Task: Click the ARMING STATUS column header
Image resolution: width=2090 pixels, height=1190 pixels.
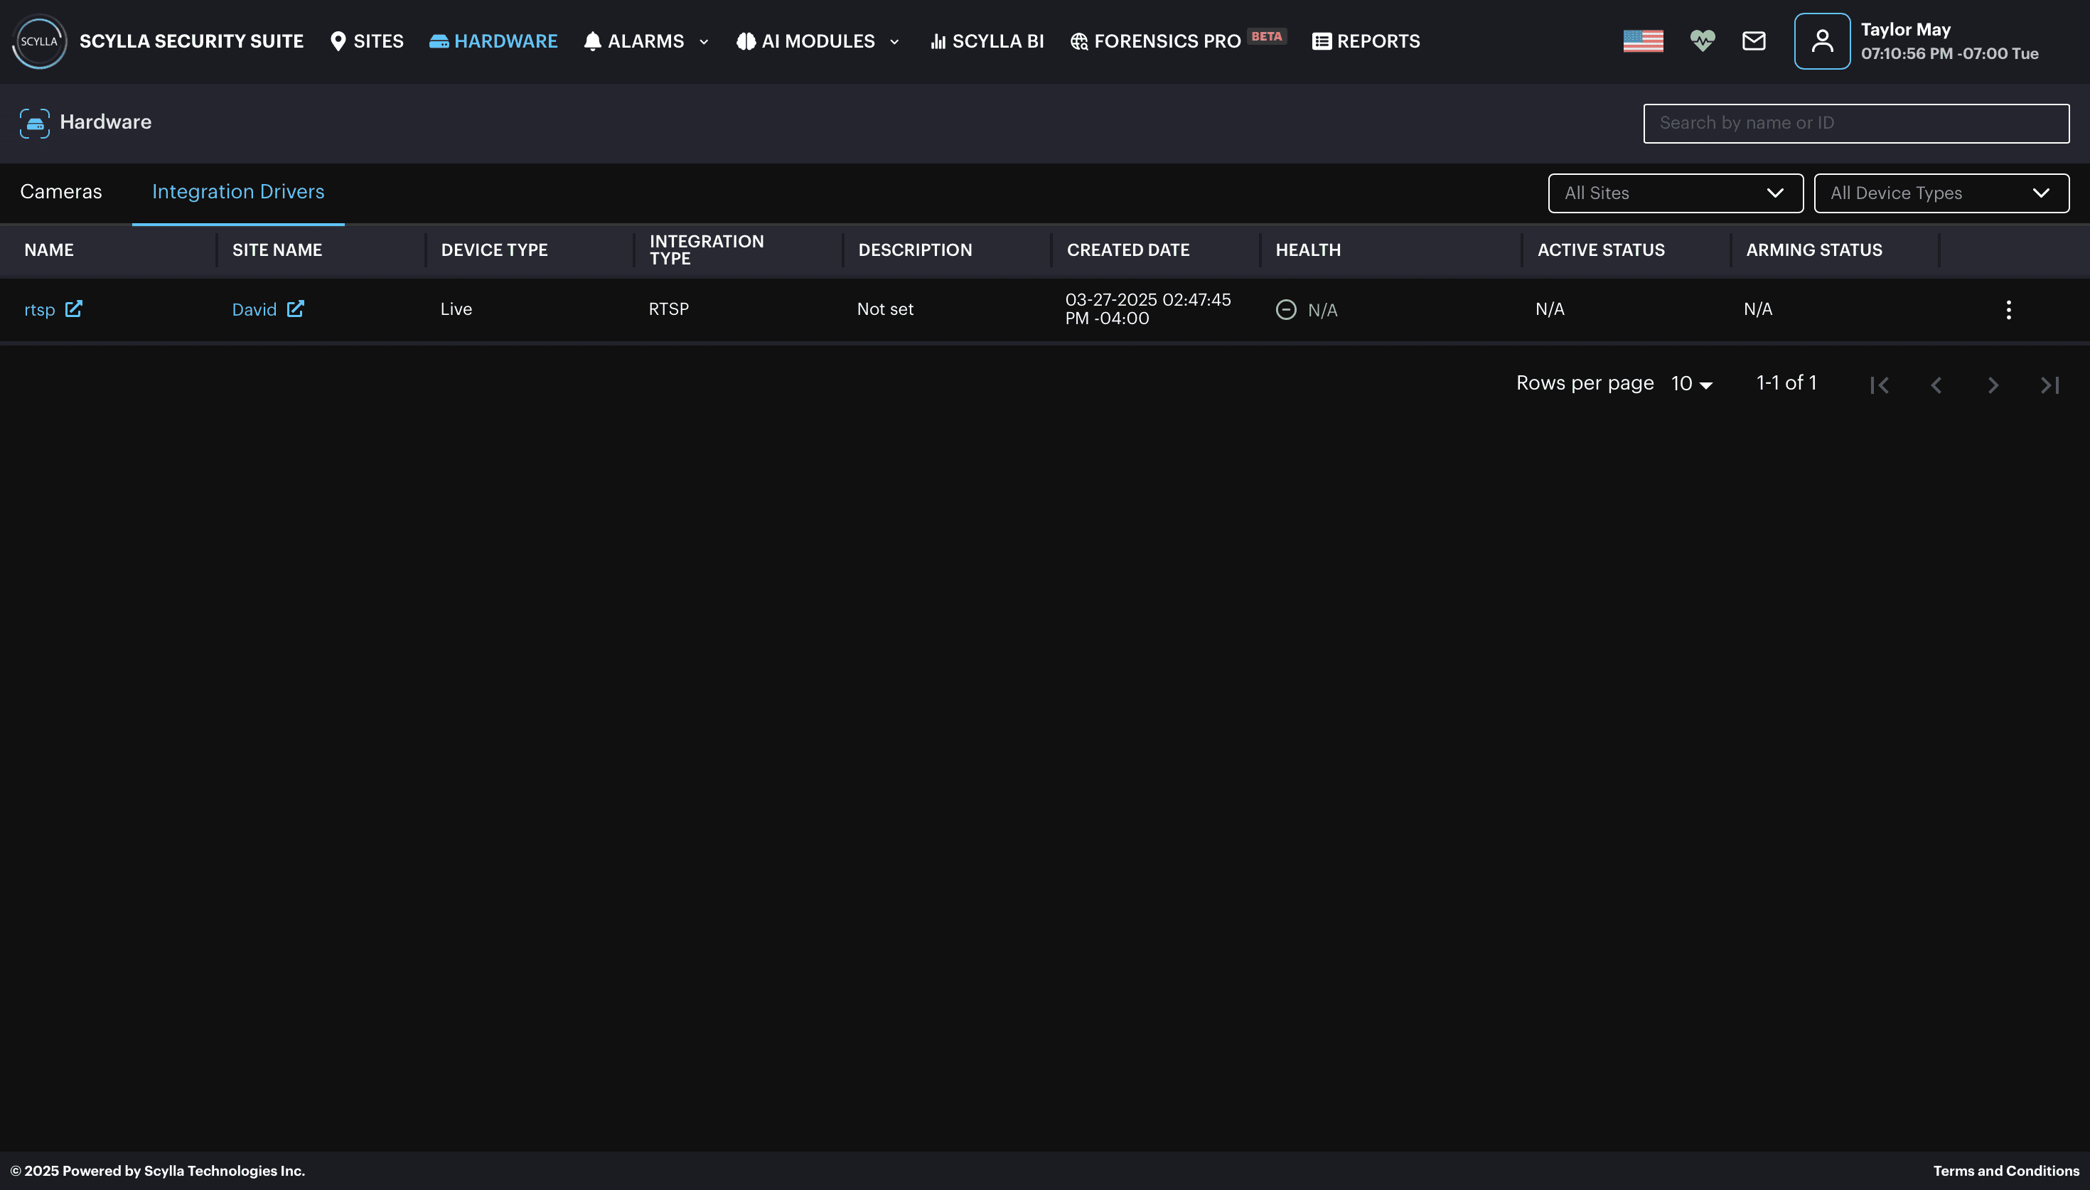Action: [1814, 250]
